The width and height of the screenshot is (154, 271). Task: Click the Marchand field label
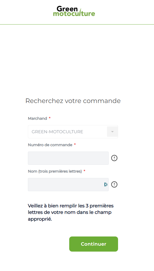[x=38, y=118]
